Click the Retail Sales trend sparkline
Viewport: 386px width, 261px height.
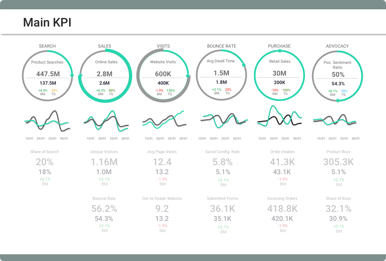click(279, 118)
